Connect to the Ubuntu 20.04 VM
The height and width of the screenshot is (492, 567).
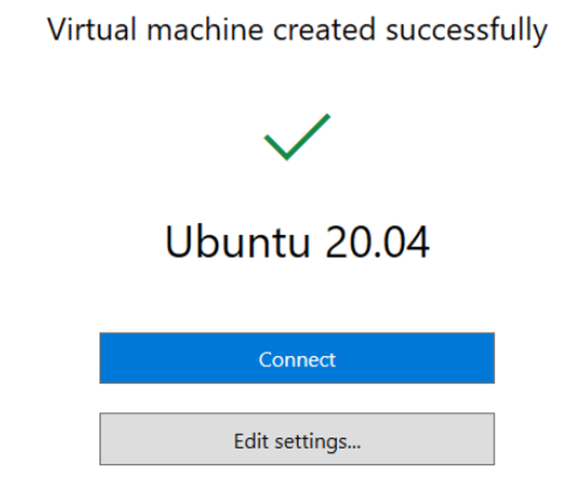297,359
